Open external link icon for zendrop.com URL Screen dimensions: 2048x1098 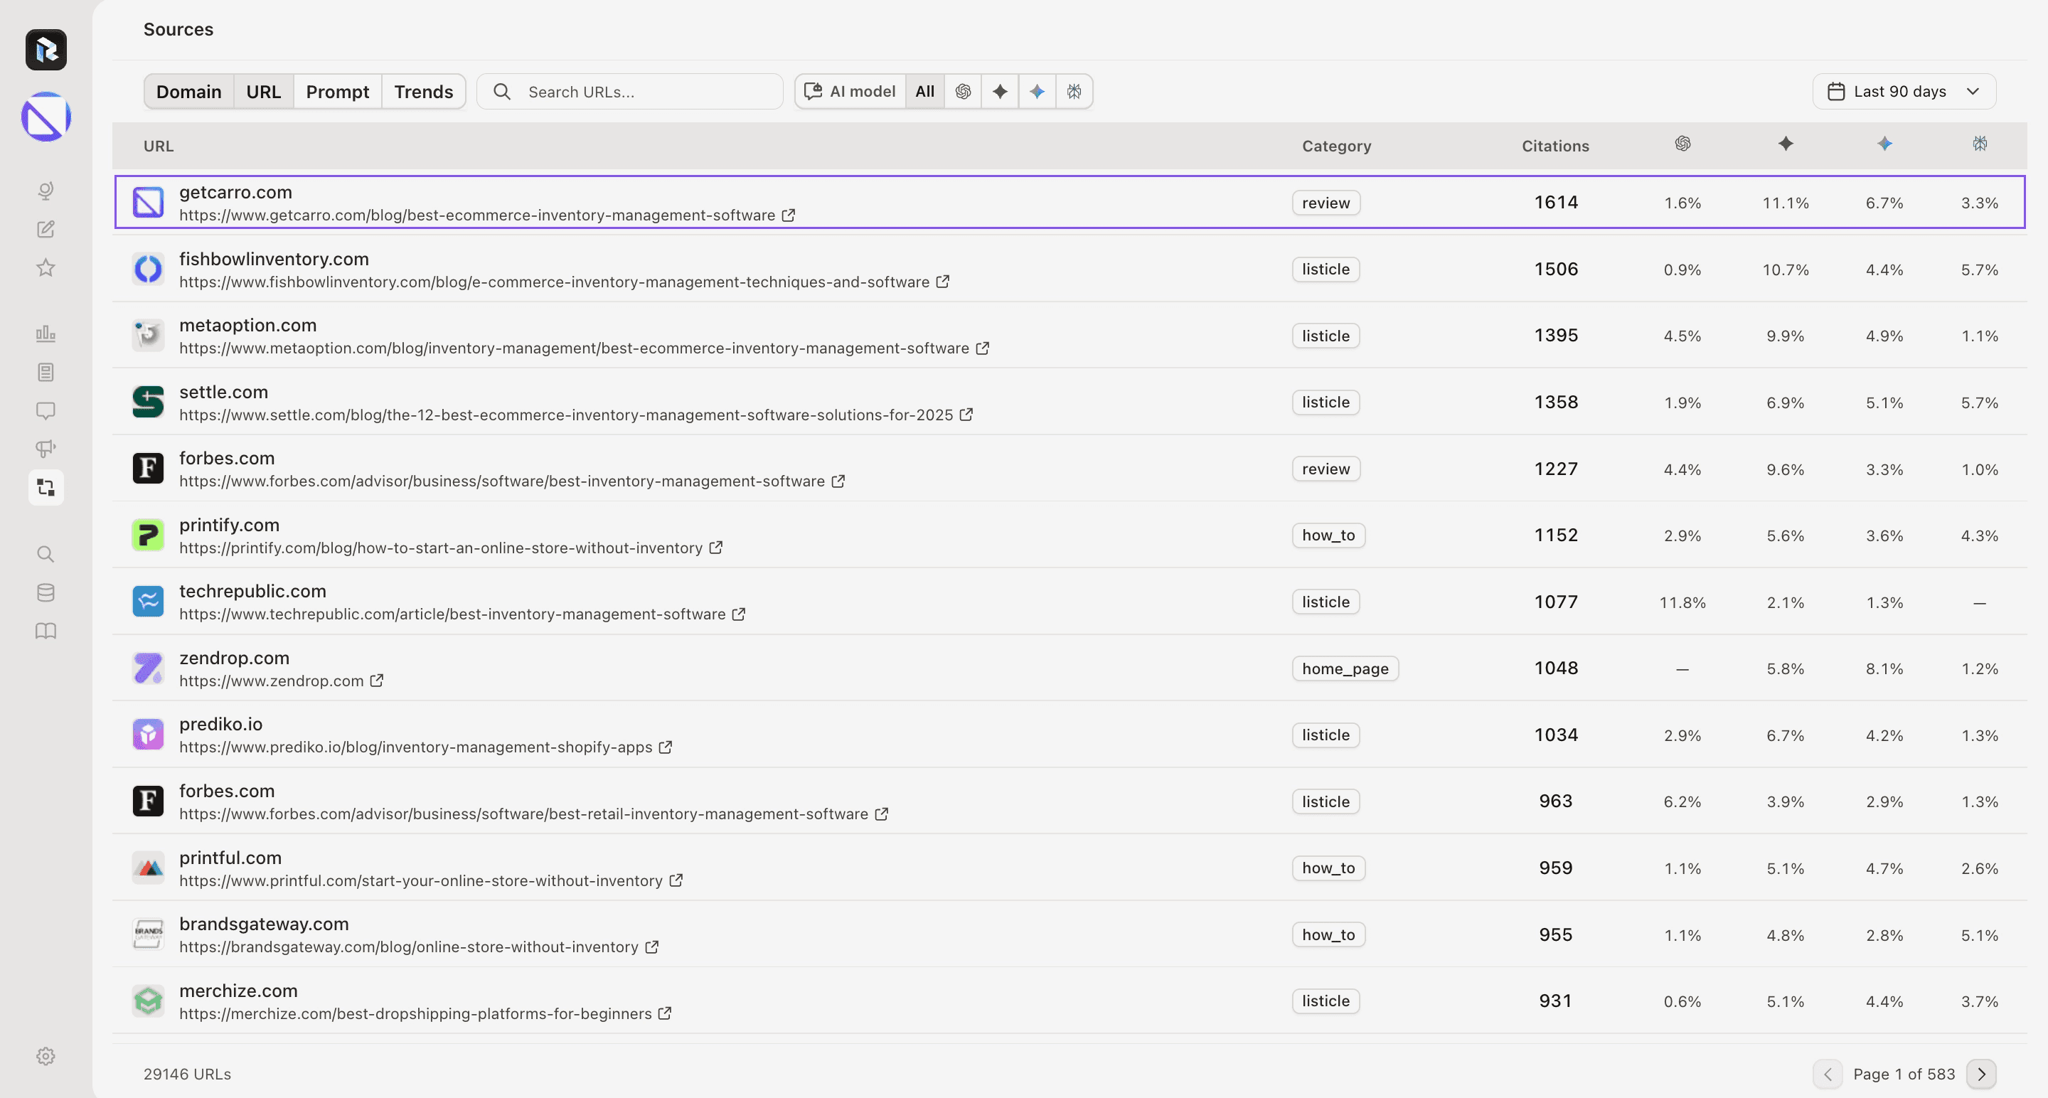pos(377,681)
